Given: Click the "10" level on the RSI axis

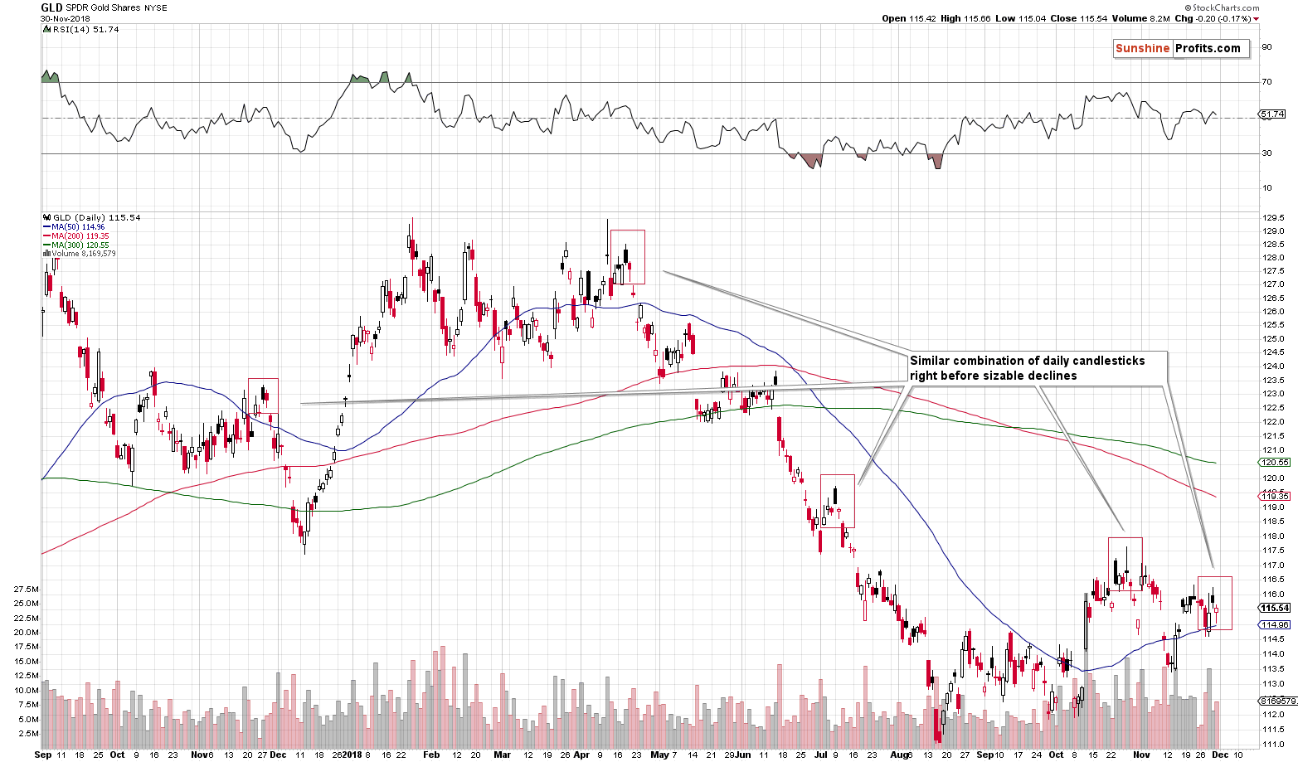Looking at the screenshot, I should click(x=1266, y=187).
